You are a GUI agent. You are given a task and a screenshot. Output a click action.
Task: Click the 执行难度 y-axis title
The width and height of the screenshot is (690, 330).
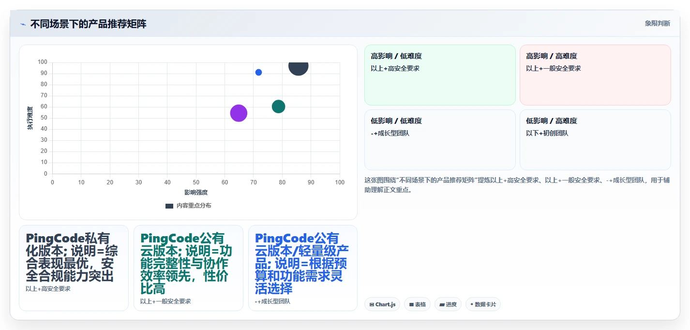pos(30,118)
